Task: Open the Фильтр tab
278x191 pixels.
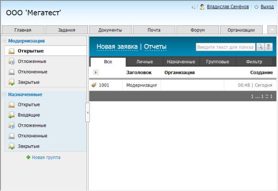Action: (254, 62)
